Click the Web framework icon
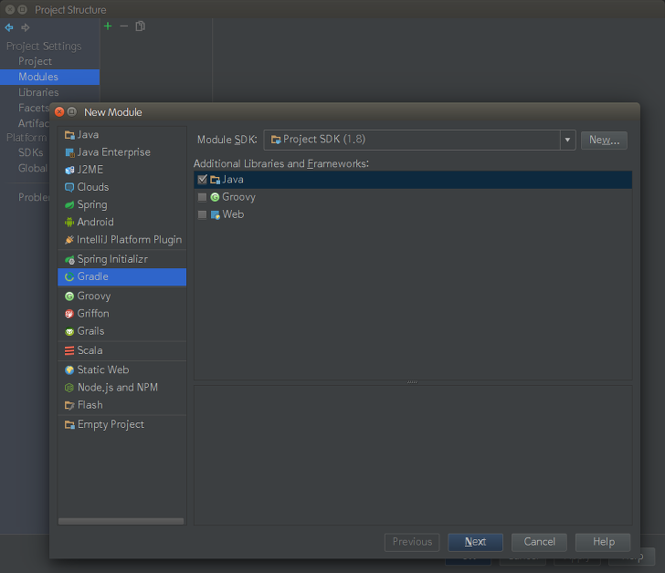 click(x=215, y=214)
